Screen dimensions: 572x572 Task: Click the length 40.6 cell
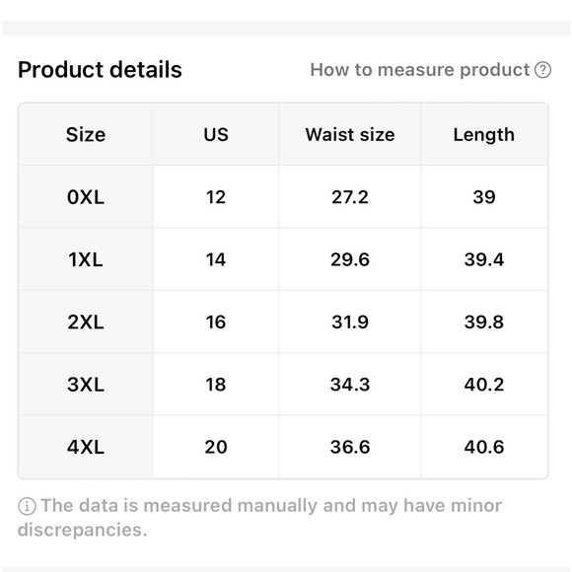(x=484, y=447)
